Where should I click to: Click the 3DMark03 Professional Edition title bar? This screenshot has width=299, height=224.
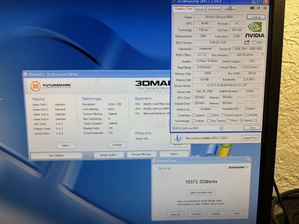click(96, 74)
